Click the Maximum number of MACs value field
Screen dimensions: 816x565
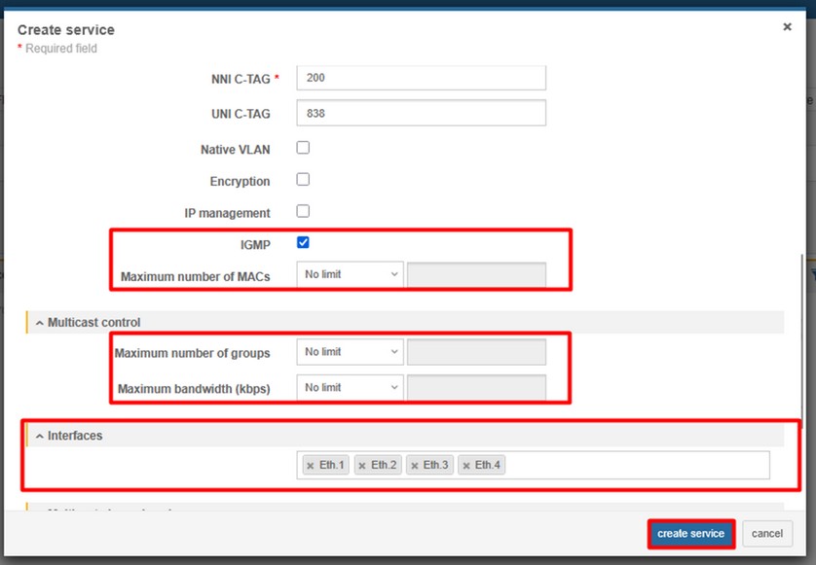pos(476,275)
